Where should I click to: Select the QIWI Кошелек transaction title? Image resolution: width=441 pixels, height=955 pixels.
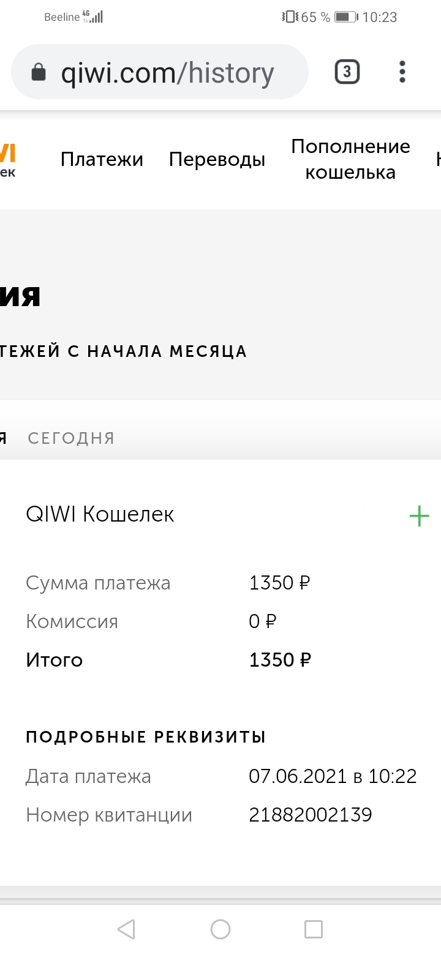pyautogui.click(x=100, y=514)
